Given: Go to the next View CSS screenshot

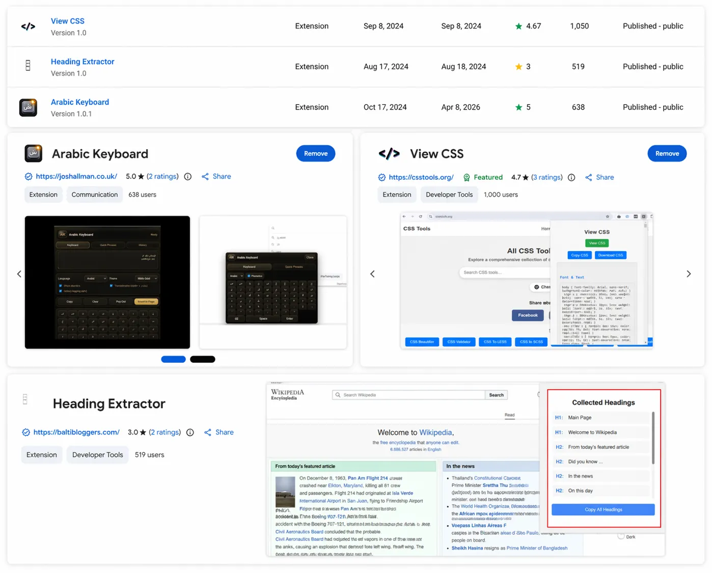Looking at the screenshot, I should point(689,274).
